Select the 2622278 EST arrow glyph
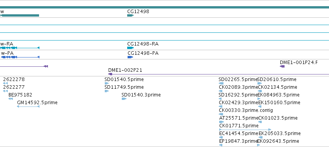Image resolution: width=329 pixels, height=147 pixels. point(5,83)
